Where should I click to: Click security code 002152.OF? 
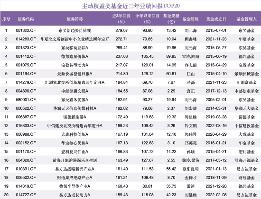[26, 143]
